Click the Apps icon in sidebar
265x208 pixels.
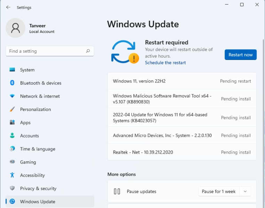pyautogui.click(x=12, y=122)
